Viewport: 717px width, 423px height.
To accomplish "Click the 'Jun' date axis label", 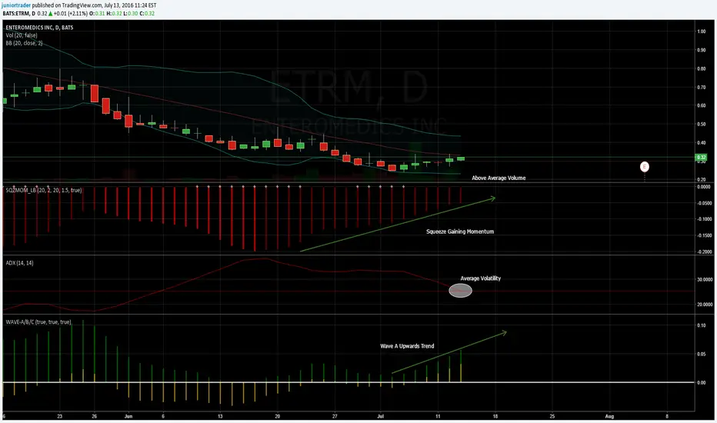I will (x=128, y=417).
